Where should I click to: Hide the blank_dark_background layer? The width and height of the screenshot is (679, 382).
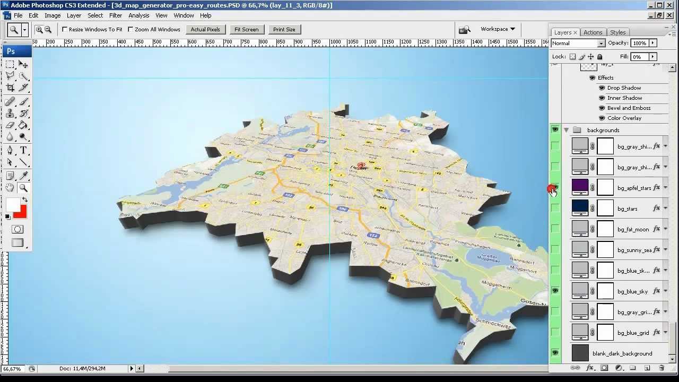[x=555, y=353]
